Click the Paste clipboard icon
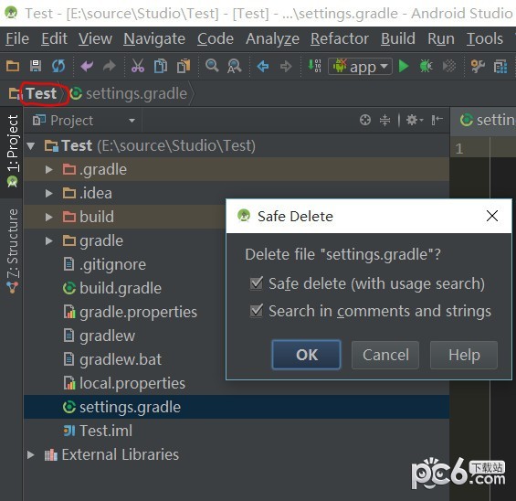 [184, 66]
